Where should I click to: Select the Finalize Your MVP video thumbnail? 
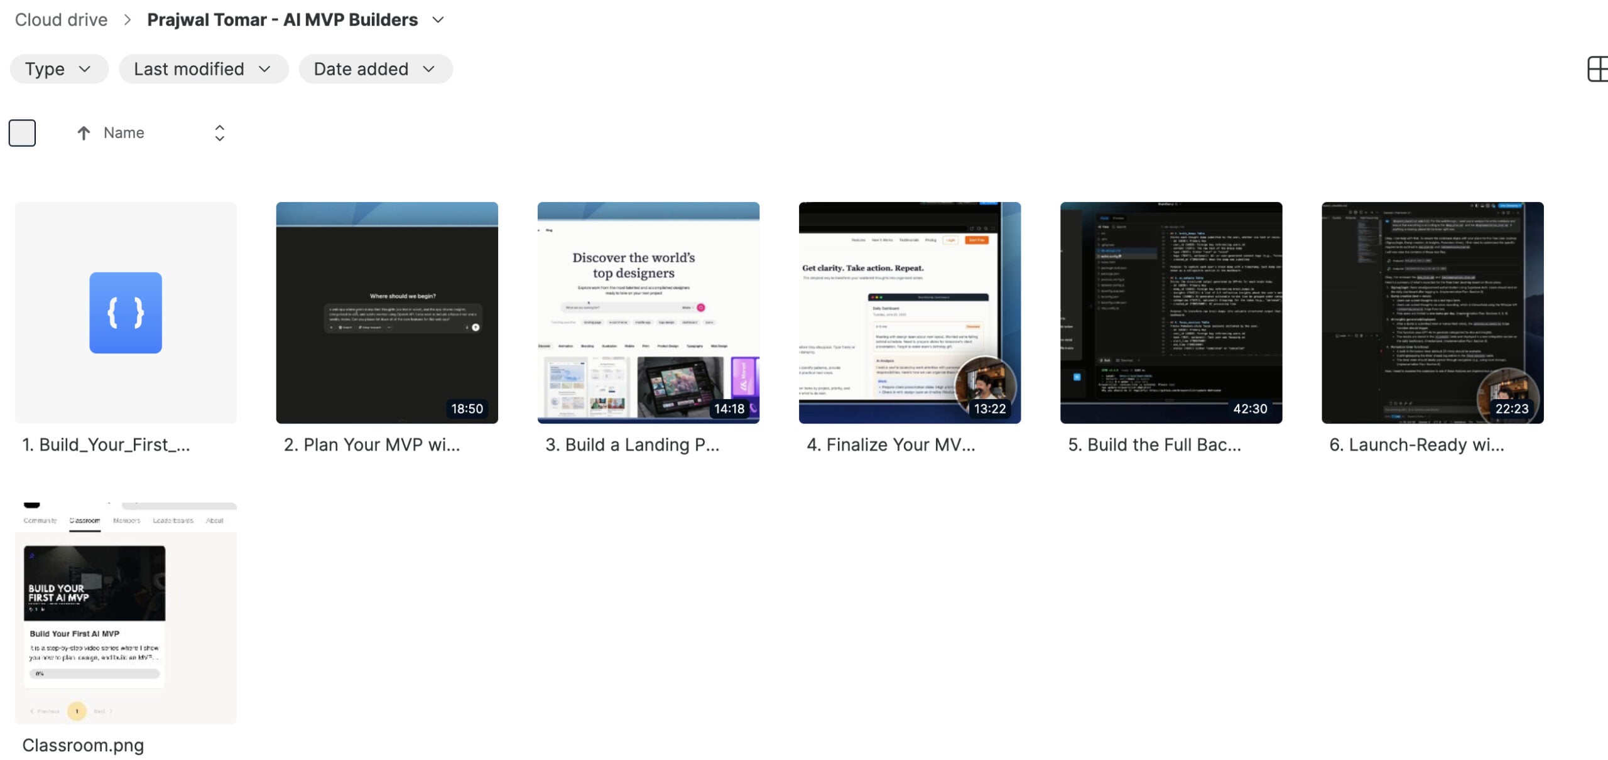(x=910, y=313)
